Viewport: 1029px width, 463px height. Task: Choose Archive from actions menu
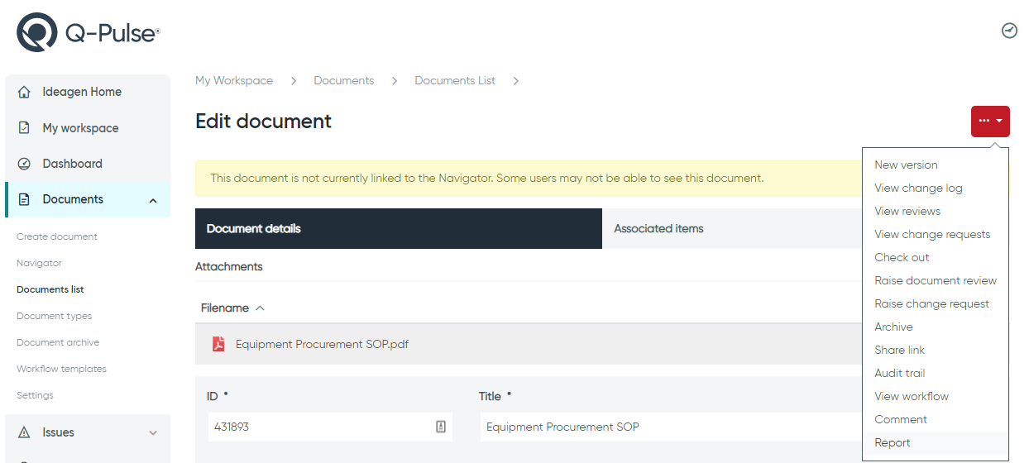893,327
